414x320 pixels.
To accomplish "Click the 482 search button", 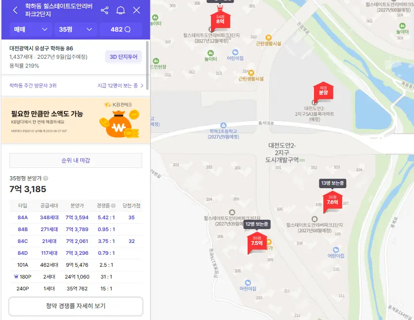I will click(x=120, y=30).
